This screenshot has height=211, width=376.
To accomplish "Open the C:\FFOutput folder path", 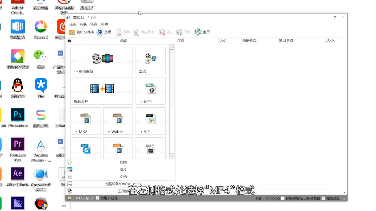I will pos(80,198).
